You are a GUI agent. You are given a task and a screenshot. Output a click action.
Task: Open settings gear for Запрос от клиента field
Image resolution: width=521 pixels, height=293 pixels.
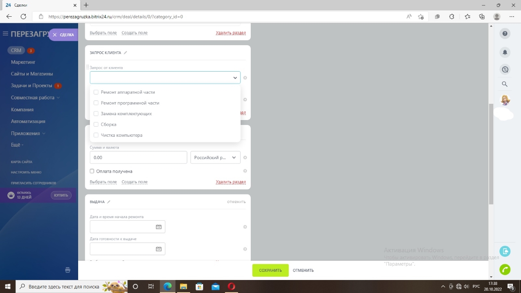[245, 78]
